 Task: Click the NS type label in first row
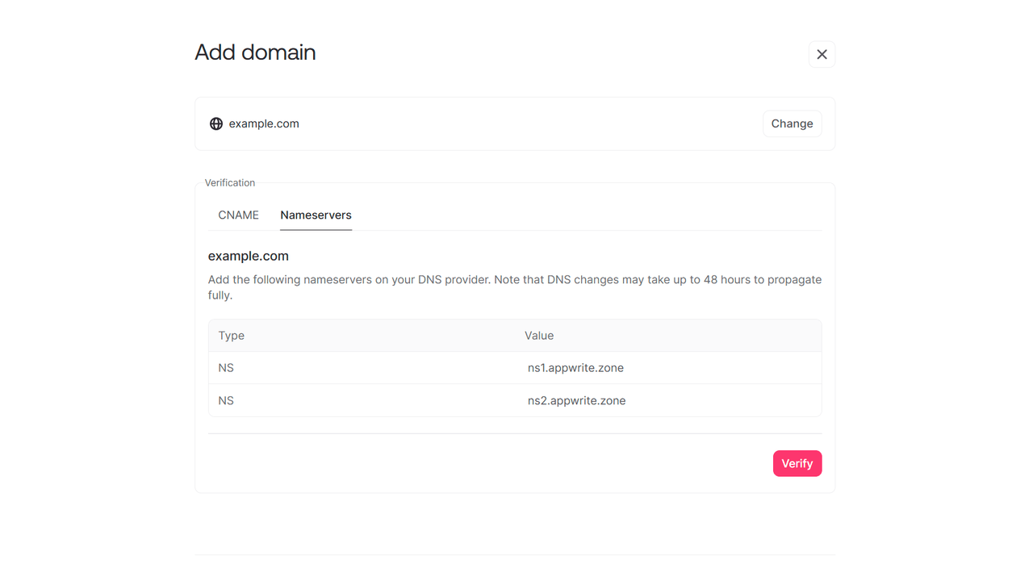225,367
